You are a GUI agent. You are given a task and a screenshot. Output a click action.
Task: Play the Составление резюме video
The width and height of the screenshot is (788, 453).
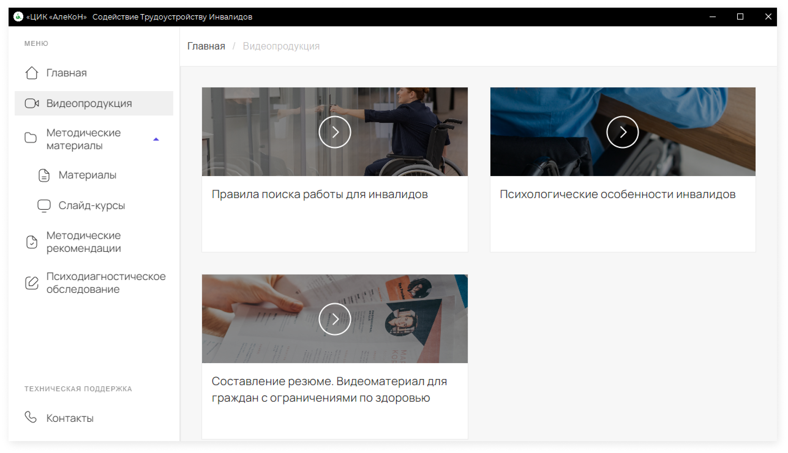(x=335, y=319)
